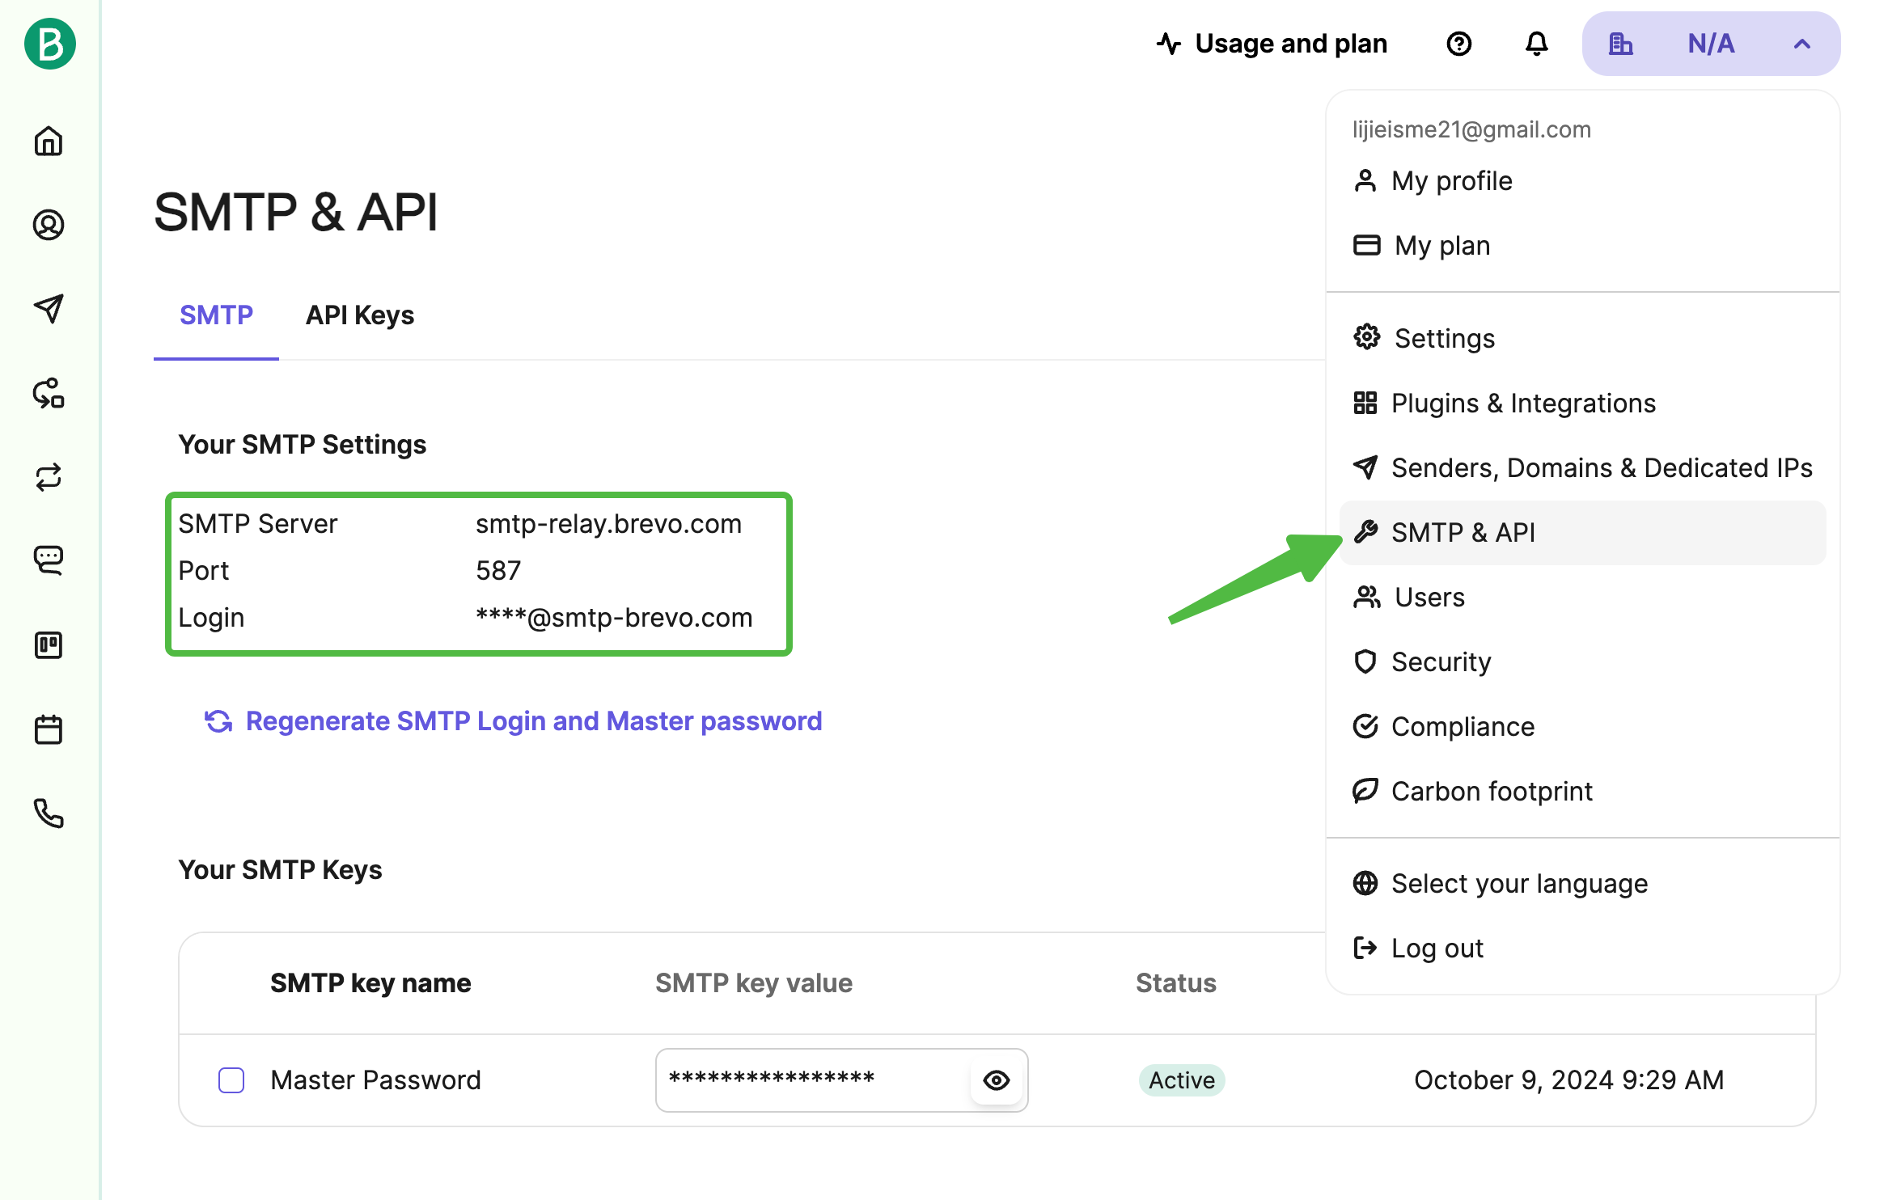The image size is (1888, 1200).
Task: Click the ****@smtp-brevo.com login value
Action: click(614, 618)
